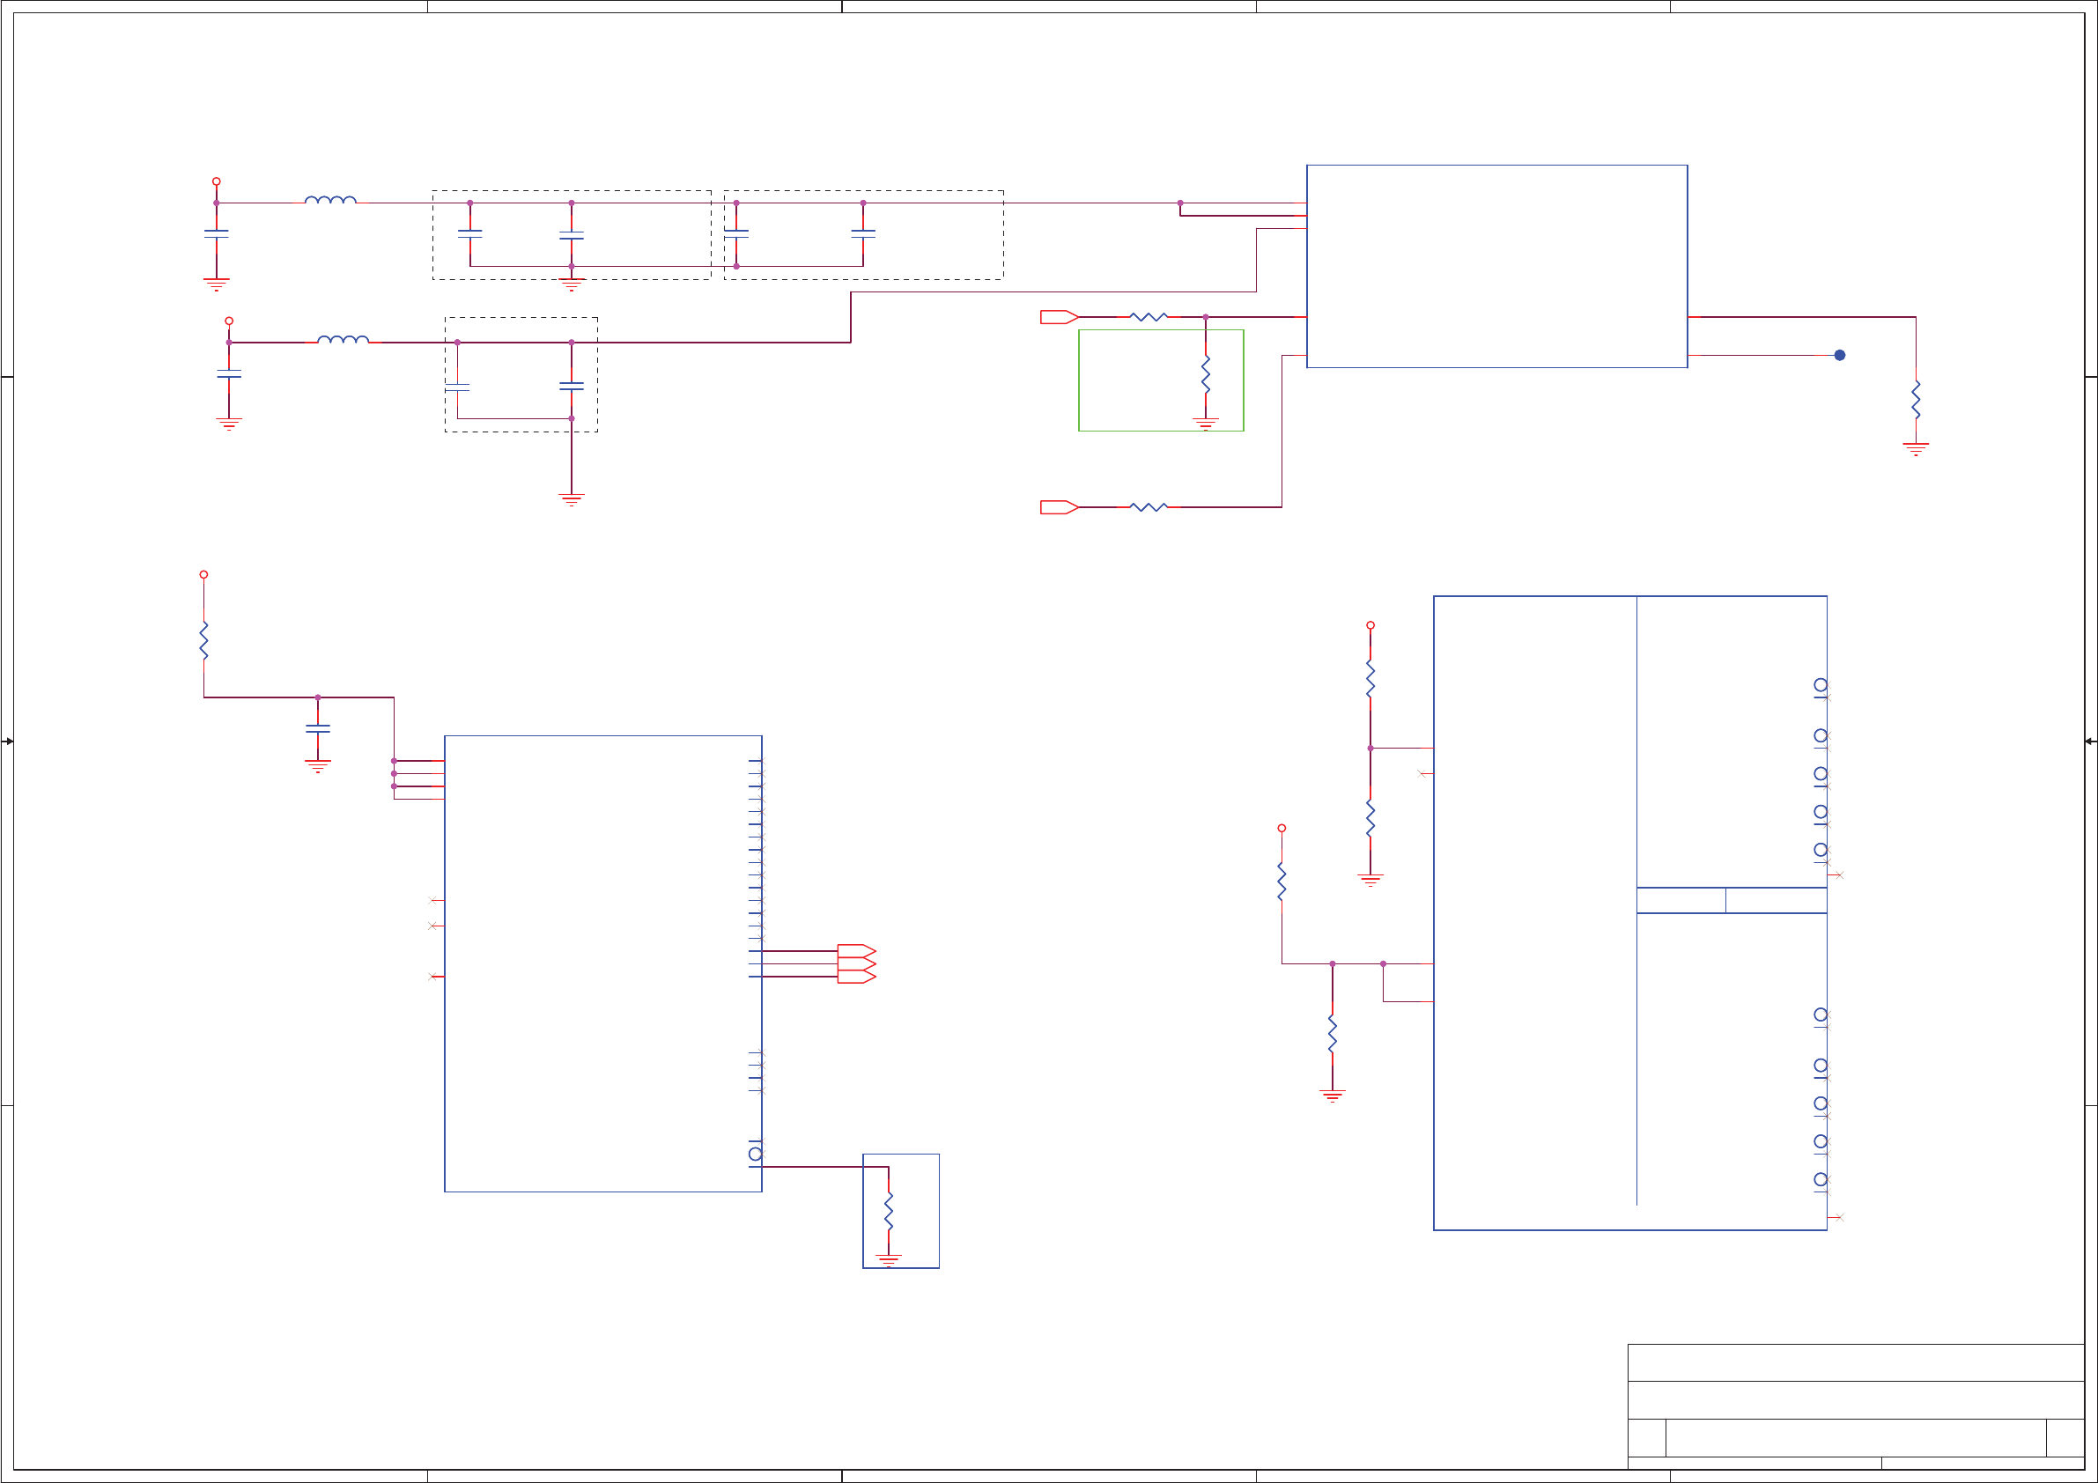The height and width of the screenshot is (1483, 2098).
Task: Click the solid blue test point dot
Action: coord(1839,356)
